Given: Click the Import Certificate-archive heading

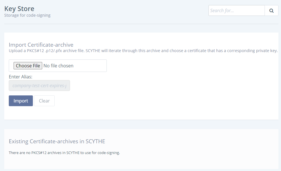Looking at the screenshot, I should coord(41,44).
